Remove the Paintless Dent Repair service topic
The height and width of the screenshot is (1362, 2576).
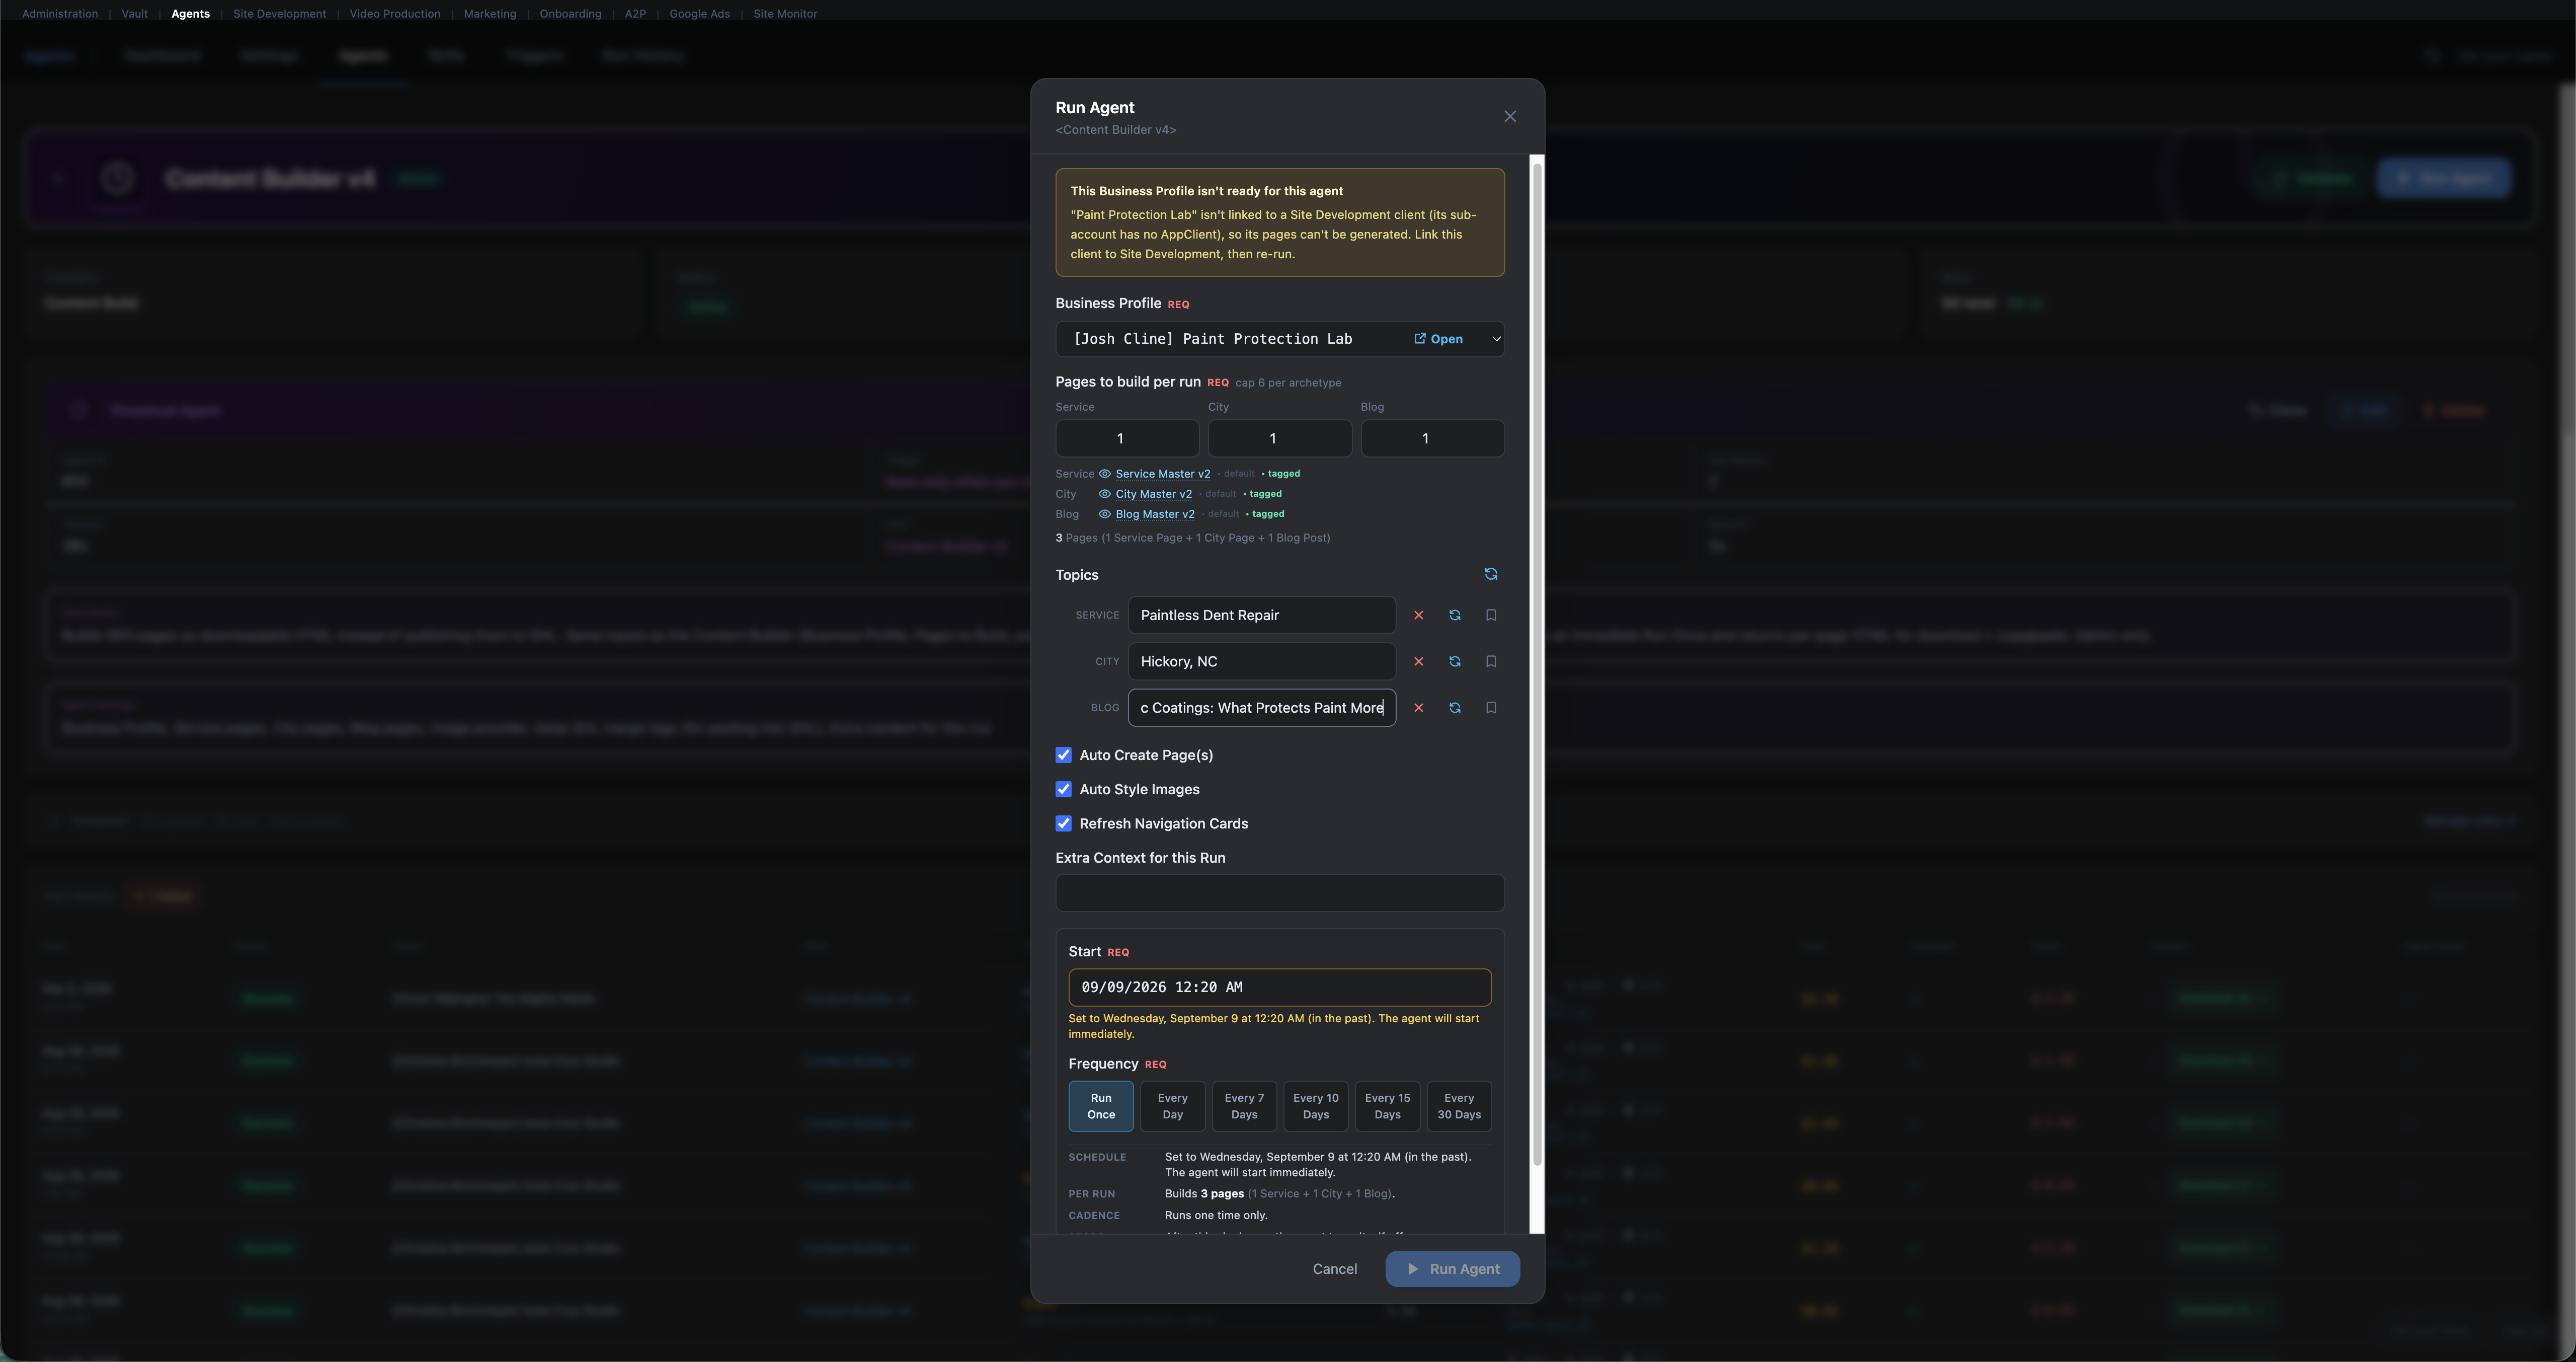click(x=1418, y=616)
